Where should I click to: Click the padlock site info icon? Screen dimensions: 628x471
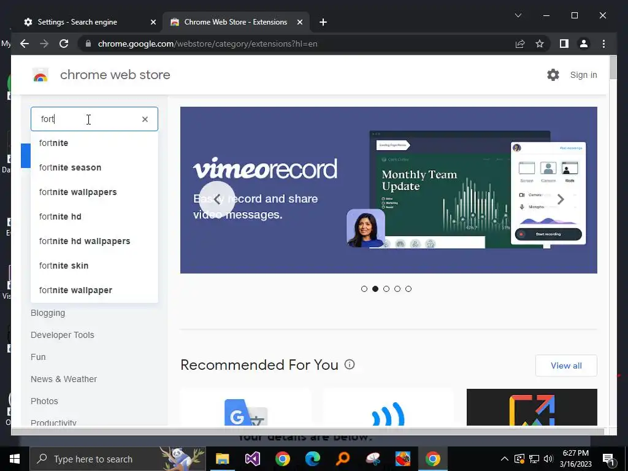pyautogui.click(x=88, y=44)
